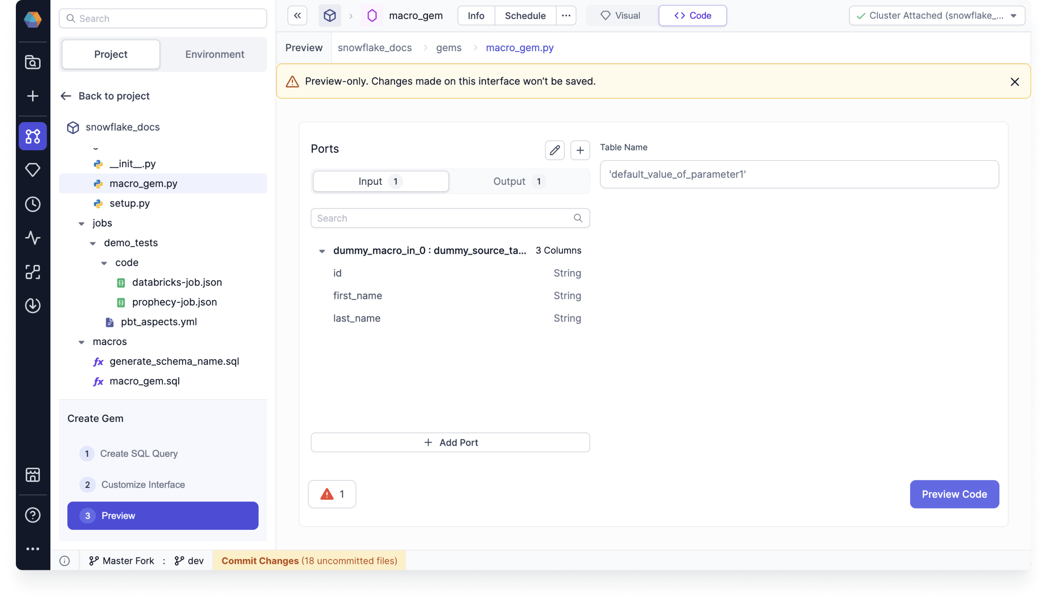Image resolution: width=1047 pixels, height=602 pixels.
Task: Open pbt_aspects.yml file
Action: (163, 322)
